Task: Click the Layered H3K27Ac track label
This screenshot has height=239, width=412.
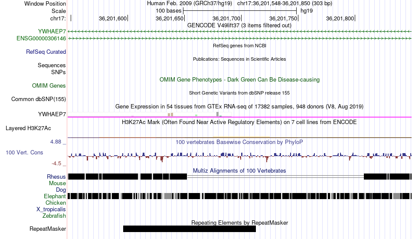Action: coord(28,128)
